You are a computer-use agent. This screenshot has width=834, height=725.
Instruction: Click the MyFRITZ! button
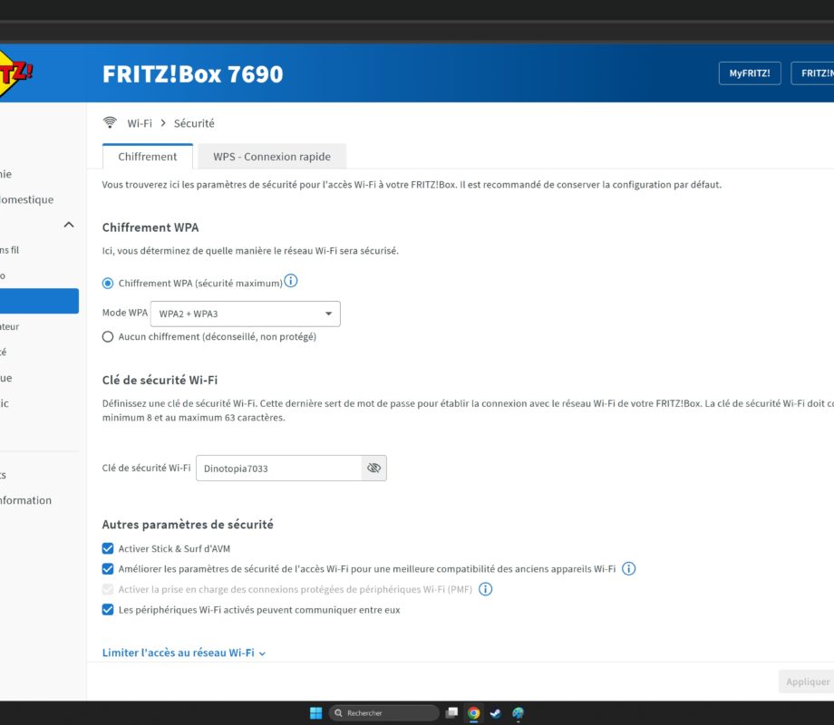point(749,73)
